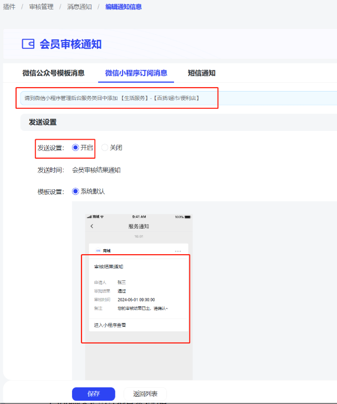
Task: Open 消息通知 breadcrumb link
Action: (x=80, y=7)
